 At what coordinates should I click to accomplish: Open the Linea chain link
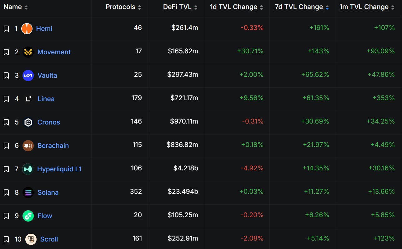tap(46, 99)
